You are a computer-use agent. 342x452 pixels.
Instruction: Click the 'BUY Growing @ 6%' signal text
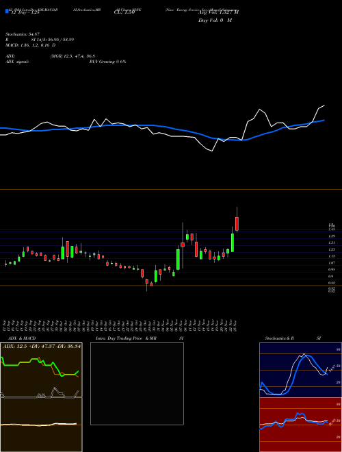click(107, 62)
